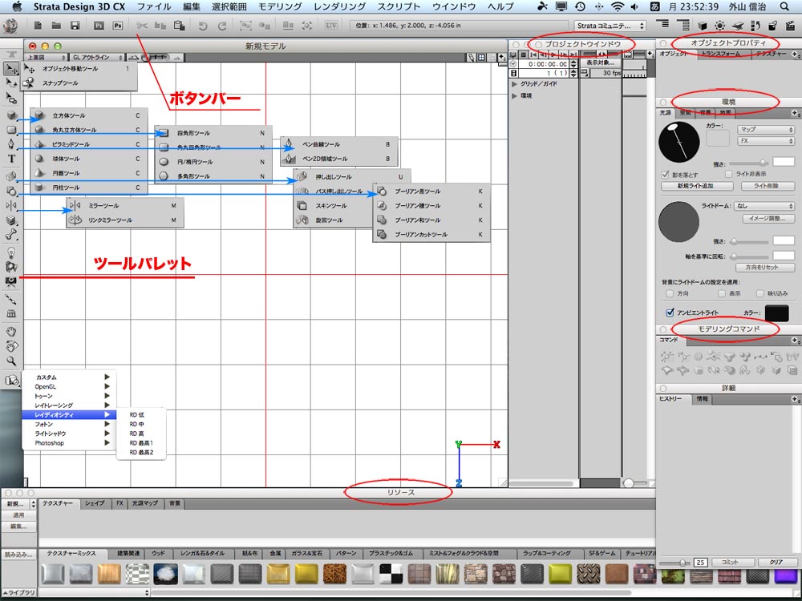Image resolution: width=802 pixels, height=601 pixels.
Task: Check the 方向 checkbox
Action: click(670, 294)
